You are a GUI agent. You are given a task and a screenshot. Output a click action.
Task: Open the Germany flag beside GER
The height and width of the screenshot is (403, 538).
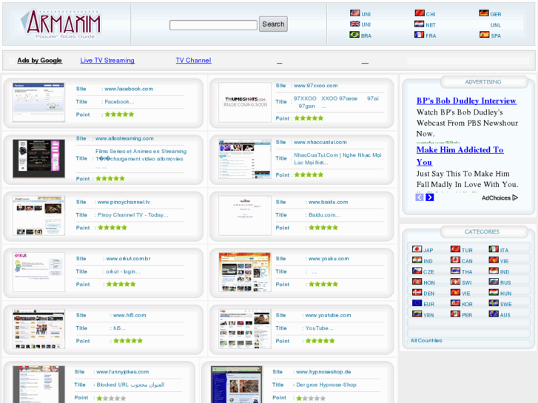pyautogui.click(x=484, y=13)
